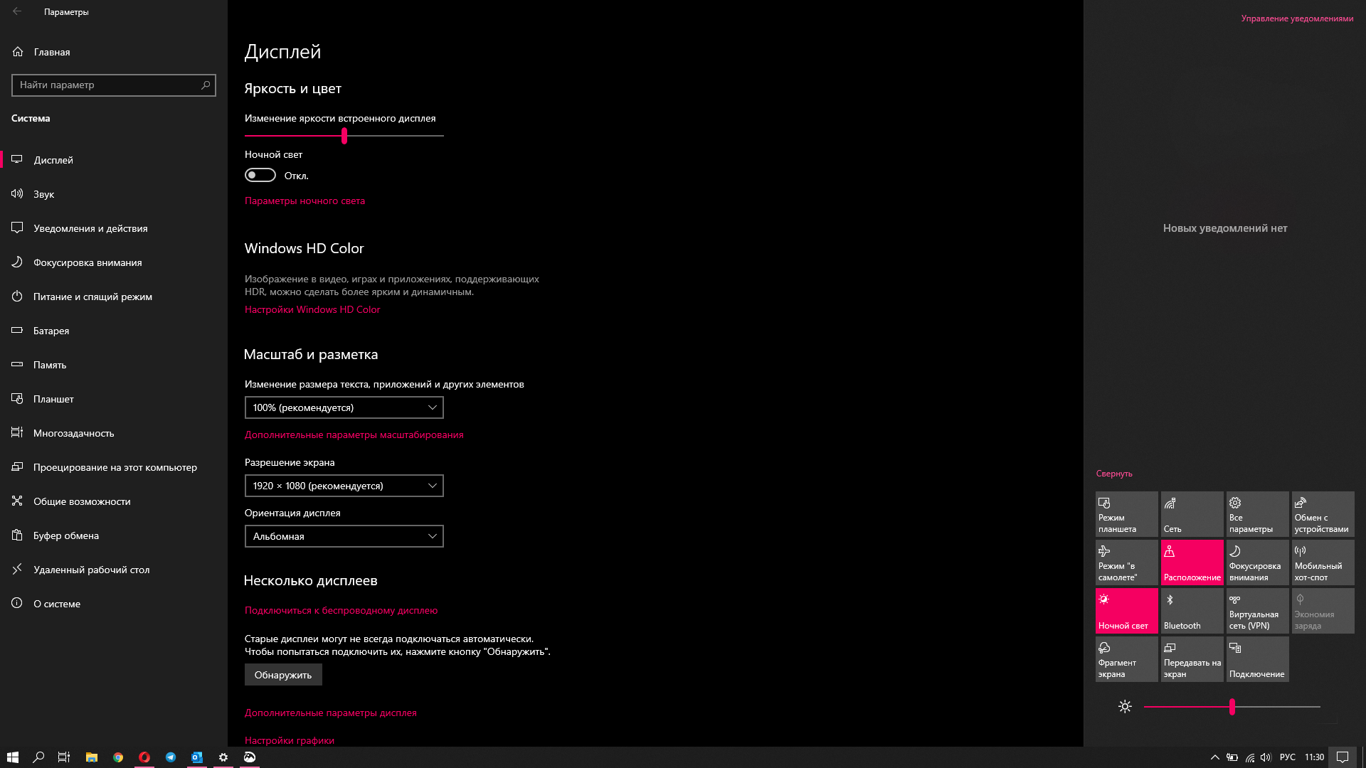Image resolution: width=1366 pixels, height=768 pixels.
Task: Toggle the Ночной свет (Night Light) switch
Action: (x=261, y=176)
